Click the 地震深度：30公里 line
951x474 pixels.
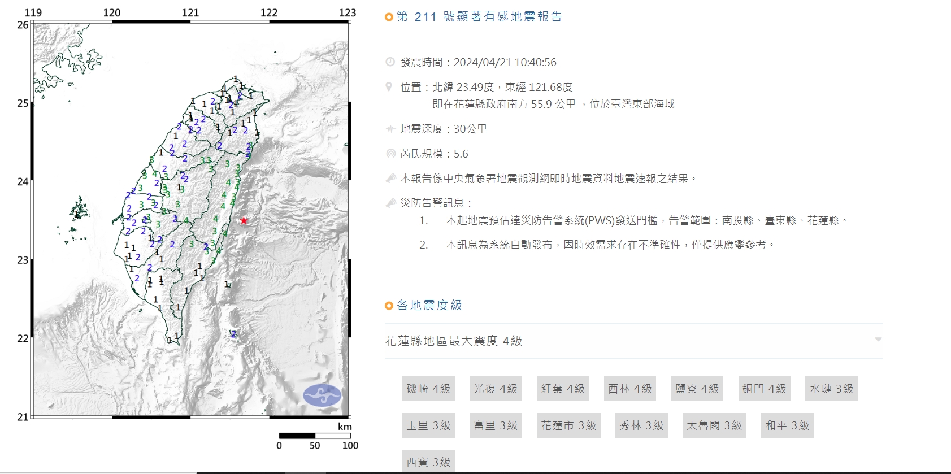[444, 129]
